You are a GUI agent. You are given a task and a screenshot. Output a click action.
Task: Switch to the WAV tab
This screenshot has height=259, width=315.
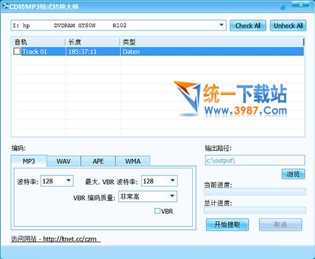pyautogui.click(x=64, y=161)
